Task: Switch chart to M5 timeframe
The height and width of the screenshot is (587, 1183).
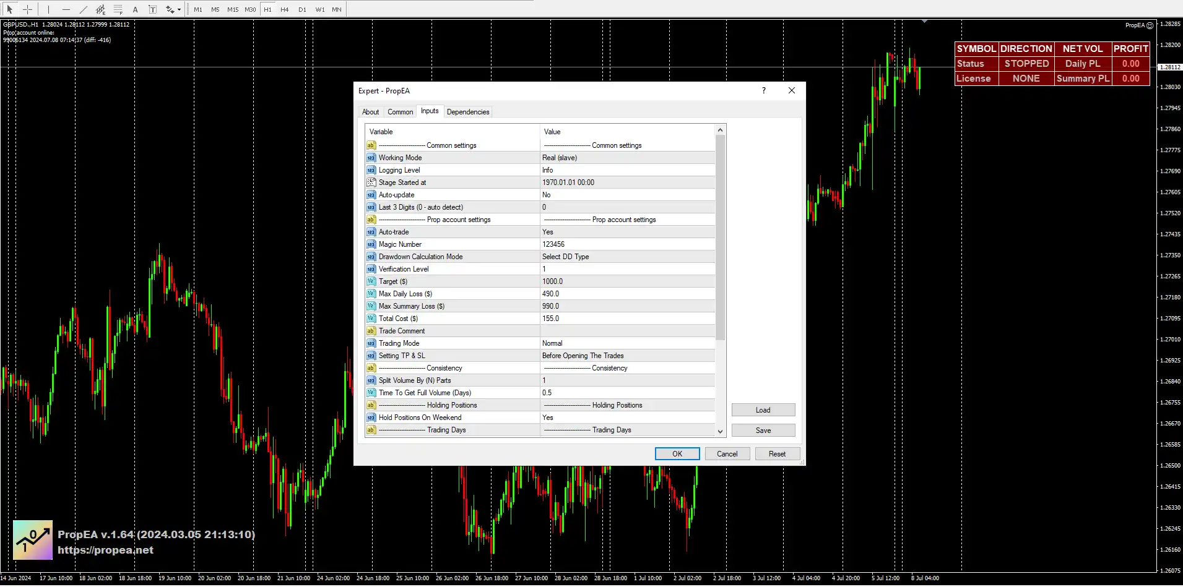Action: tap(215, 9)
